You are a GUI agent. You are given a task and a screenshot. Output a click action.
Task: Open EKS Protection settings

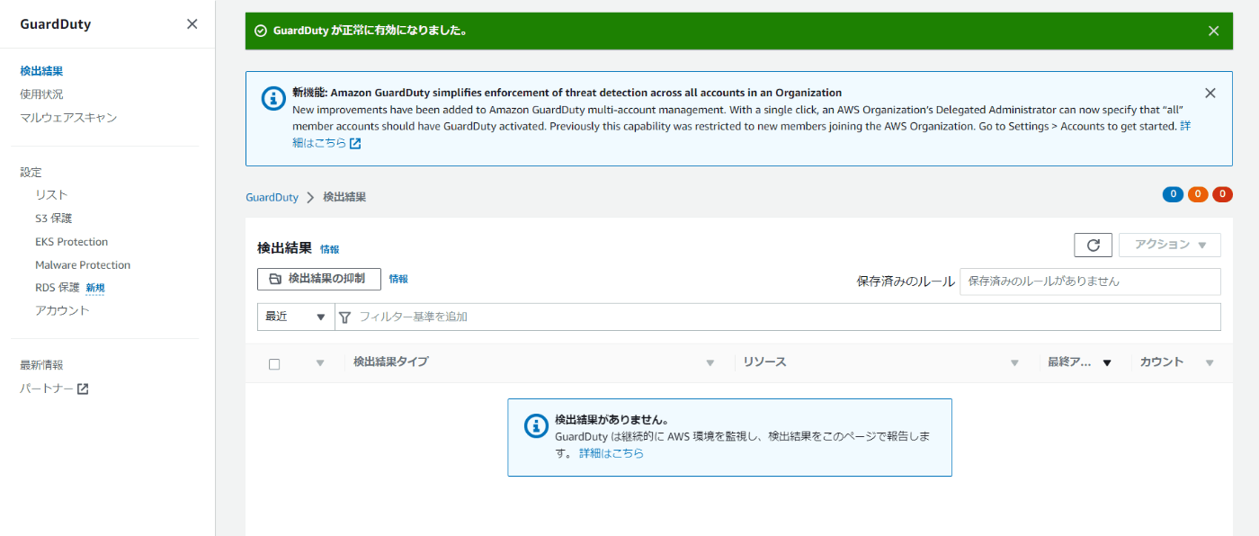click(71, 242)
